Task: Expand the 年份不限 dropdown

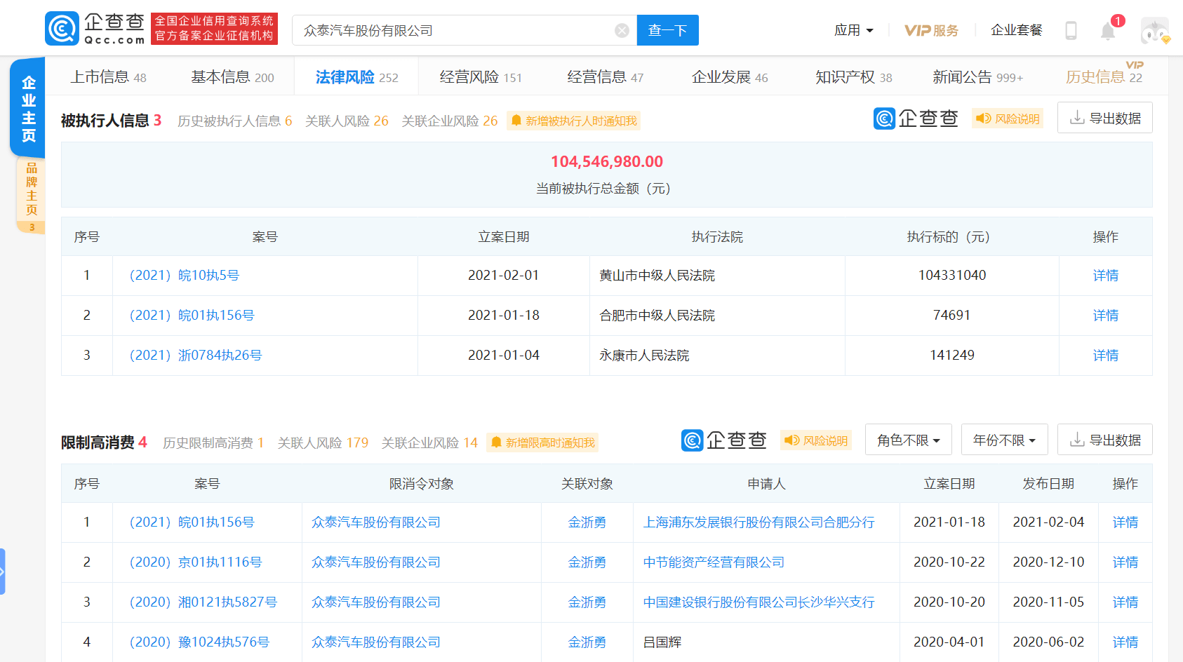Action: click(1005, 440)
